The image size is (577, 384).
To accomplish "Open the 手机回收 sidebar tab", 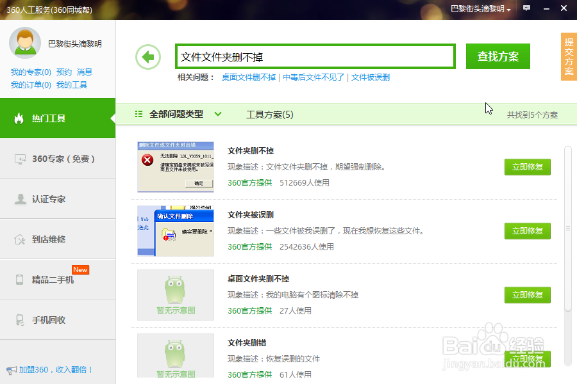I will (x=58, y=320).
